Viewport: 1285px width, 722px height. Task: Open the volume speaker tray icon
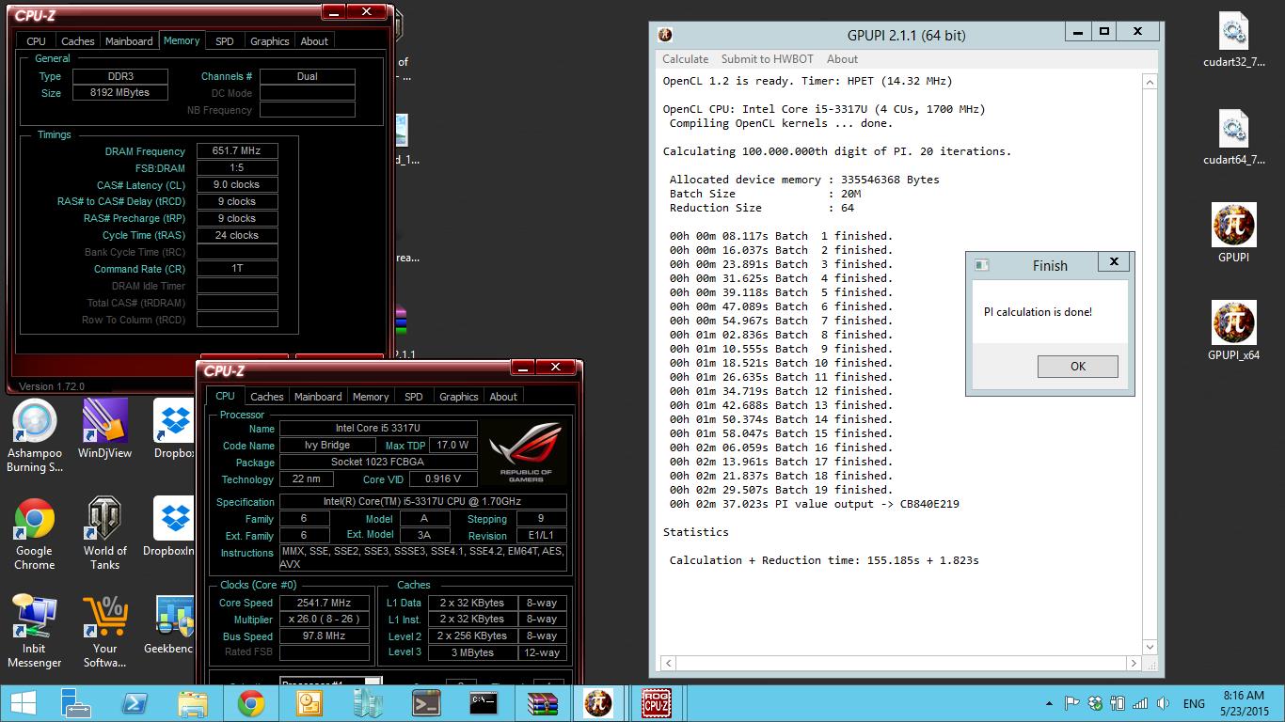(1164, 703)
